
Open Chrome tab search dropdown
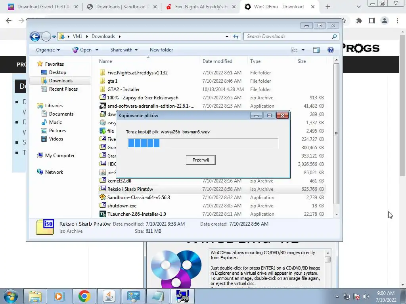click(358, 7)
